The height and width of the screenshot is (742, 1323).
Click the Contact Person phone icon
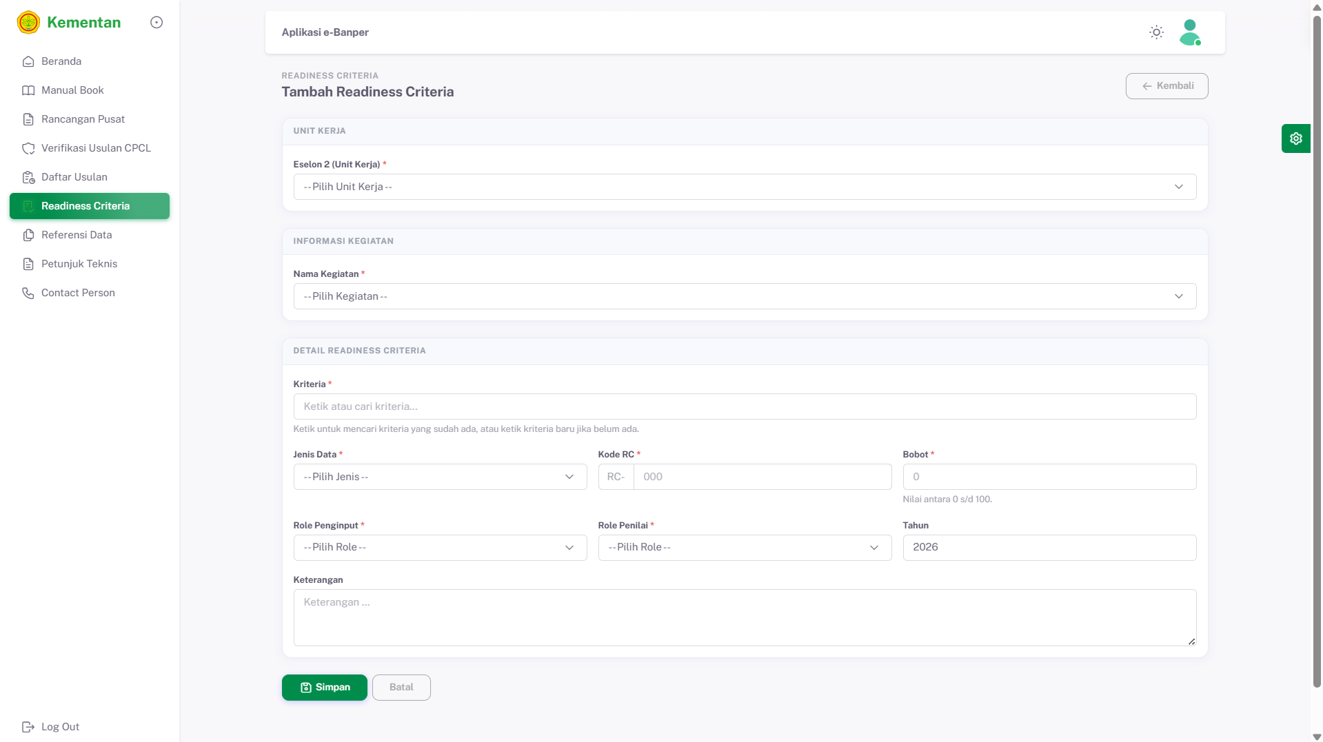pyautogui.click(x=28, y=293)
